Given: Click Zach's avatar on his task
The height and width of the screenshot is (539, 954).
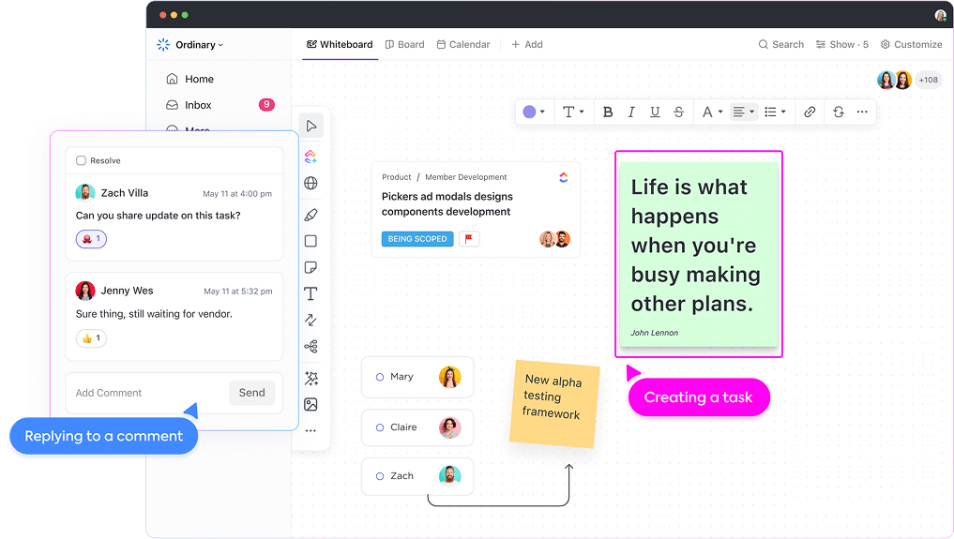Looking at the screenshot, I should tap(449, 476).
